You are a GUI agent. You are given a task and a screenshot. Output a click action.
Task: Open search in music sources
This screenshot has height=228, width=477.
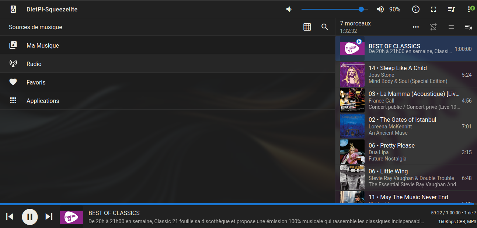pyautogui.click(x=325, y=27)
